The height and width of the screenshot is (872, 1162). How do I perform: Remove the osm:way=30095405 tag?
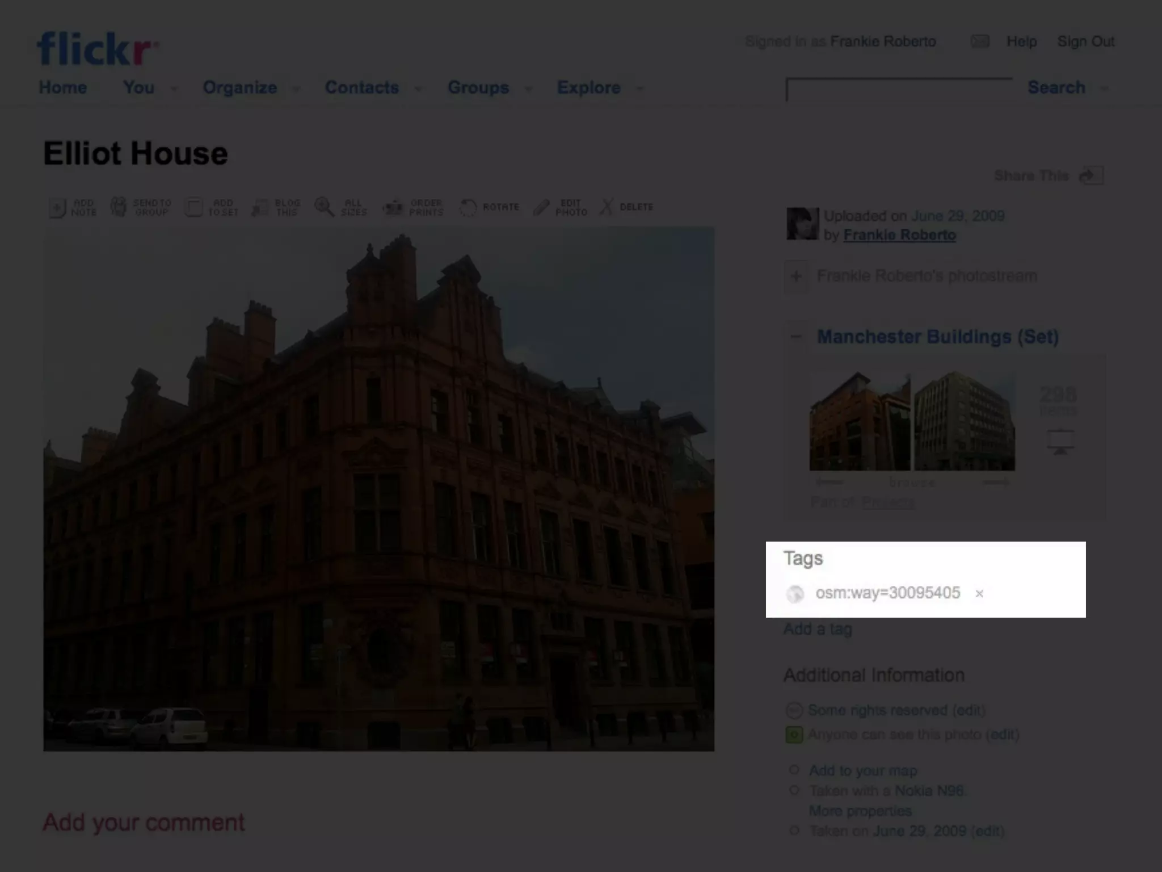tap(979, 594)
